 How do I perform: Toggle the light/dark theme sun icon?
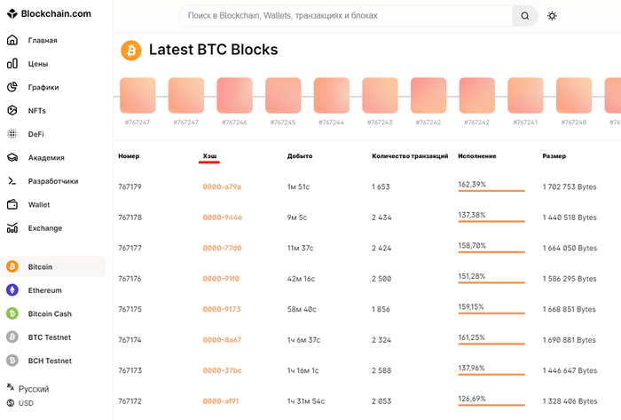552,16
